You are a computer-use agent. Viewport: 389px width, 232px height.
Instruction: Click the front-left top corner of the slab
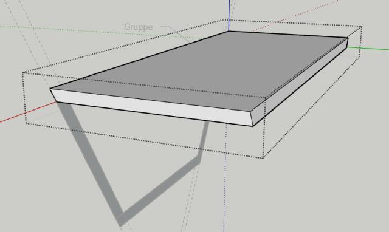click(x=50, y=89)
